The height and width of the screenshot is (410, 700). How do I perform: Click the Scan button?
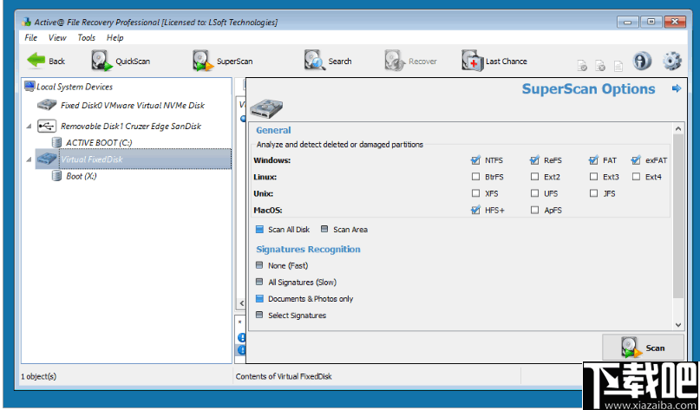point(643,347)
